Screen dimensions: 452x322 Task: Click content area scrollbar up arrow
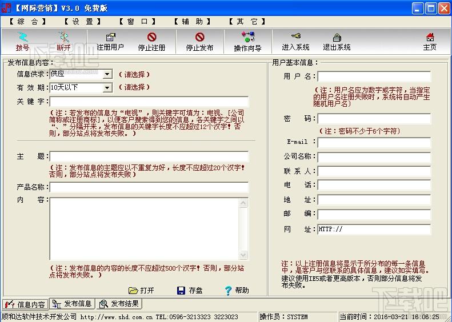pyautogui.click(x=243, y=203)
